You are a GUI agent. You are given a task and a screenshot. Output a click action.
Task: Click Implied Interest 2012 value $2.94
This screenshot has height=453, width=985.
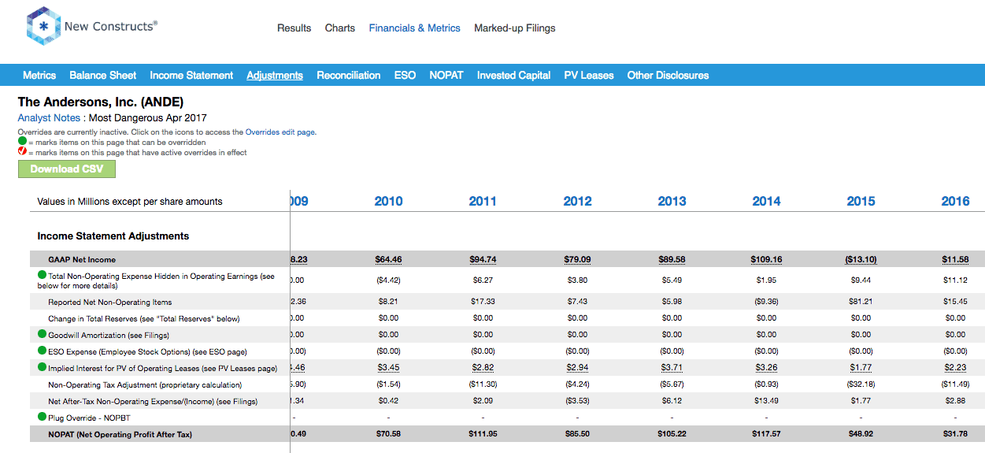577,367
